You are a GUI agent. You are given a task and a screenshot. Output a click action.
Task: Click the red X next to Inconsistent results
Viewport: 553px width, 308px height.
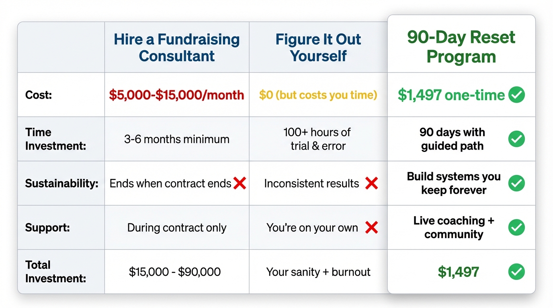(x=371, y=184)
